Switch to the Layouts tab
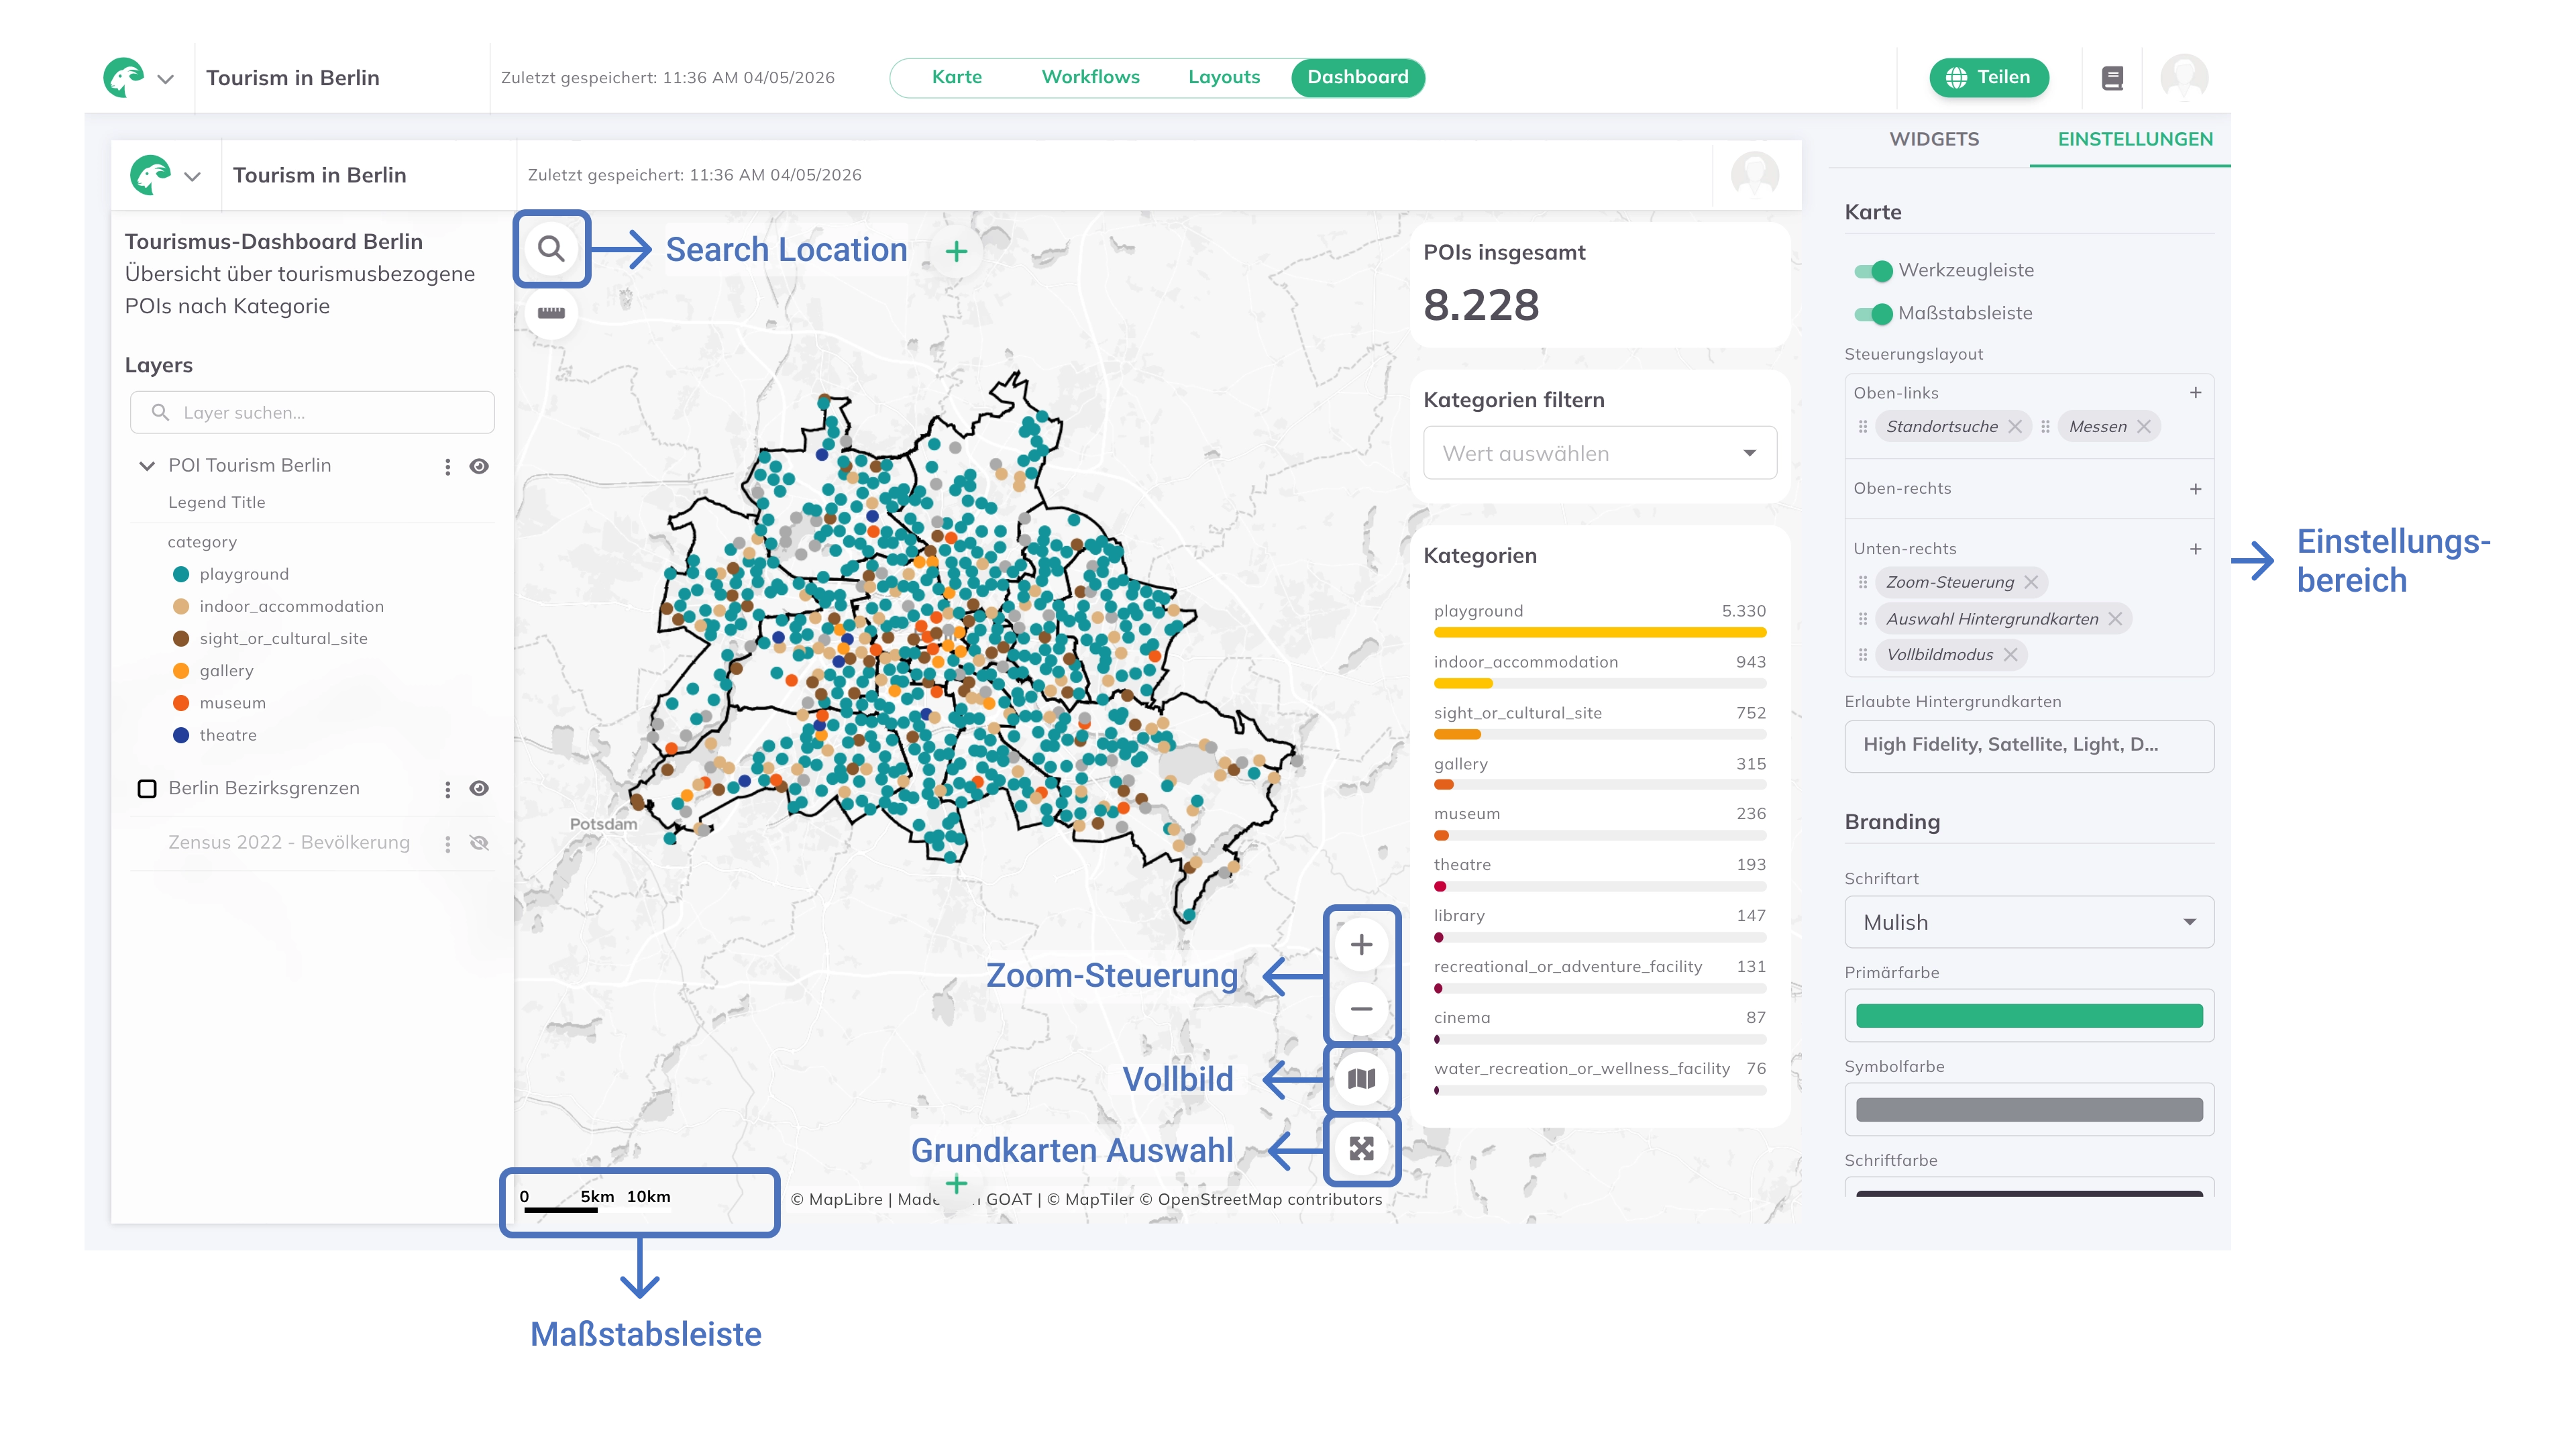This screenshot has width=2576, height=1449. coord(1223,77)
